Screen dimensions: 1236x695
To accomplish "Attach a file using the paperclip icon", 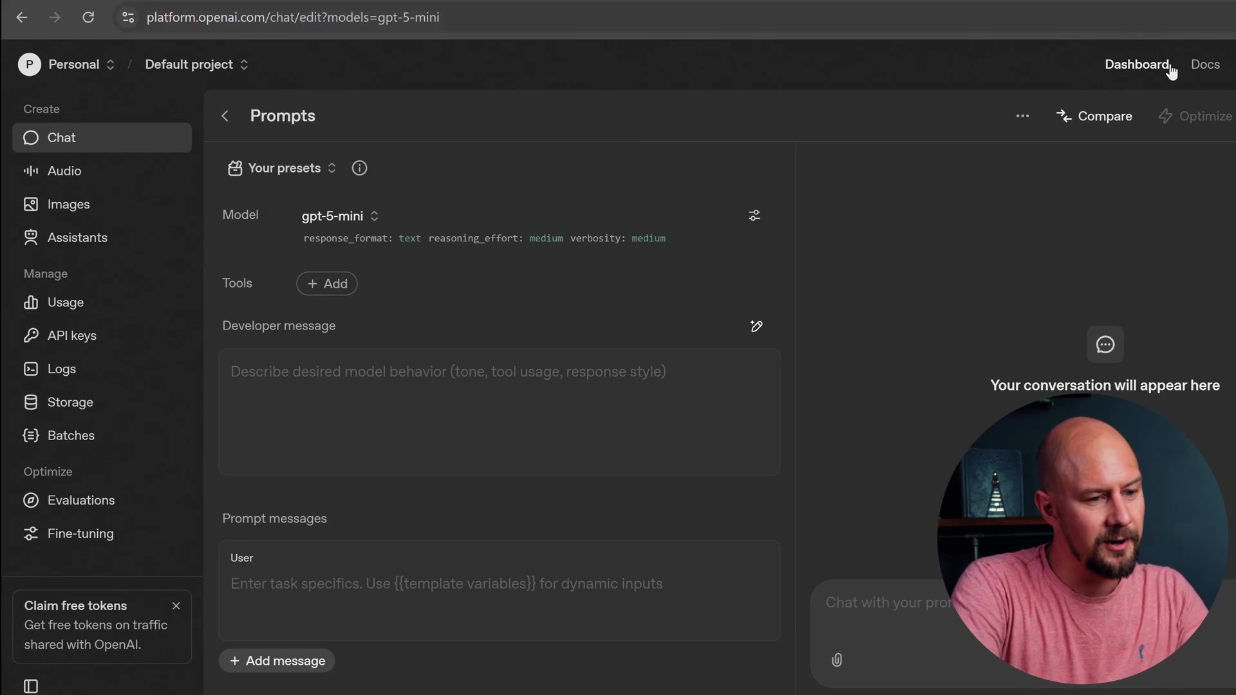I will click(x=836, y=660).
